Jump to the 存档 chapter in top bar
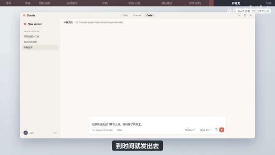The image size is (275, 155). pos(105,3)
